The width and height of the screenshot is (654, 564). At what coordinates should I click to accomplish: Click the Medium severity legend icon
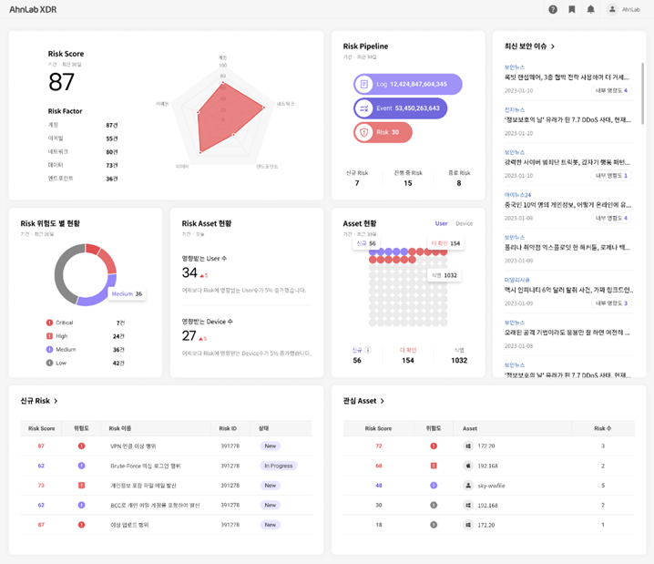pos(49,349)
